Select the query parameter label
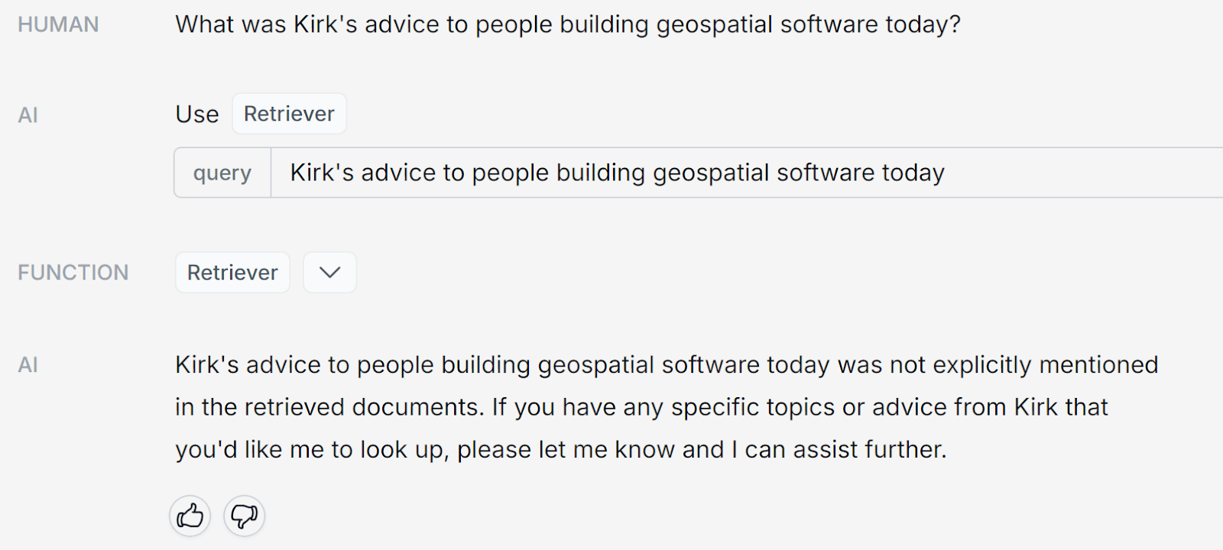1223x550 pixels. [x=222, y=173]
